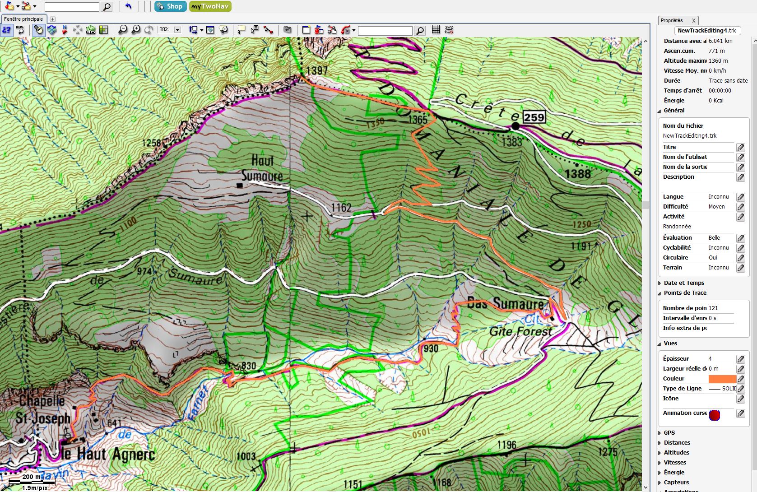Image resolution: width=757 pixels, height=492 pixels.
Task: Toggle the hand pan tool
Action: tap(38, 30)
